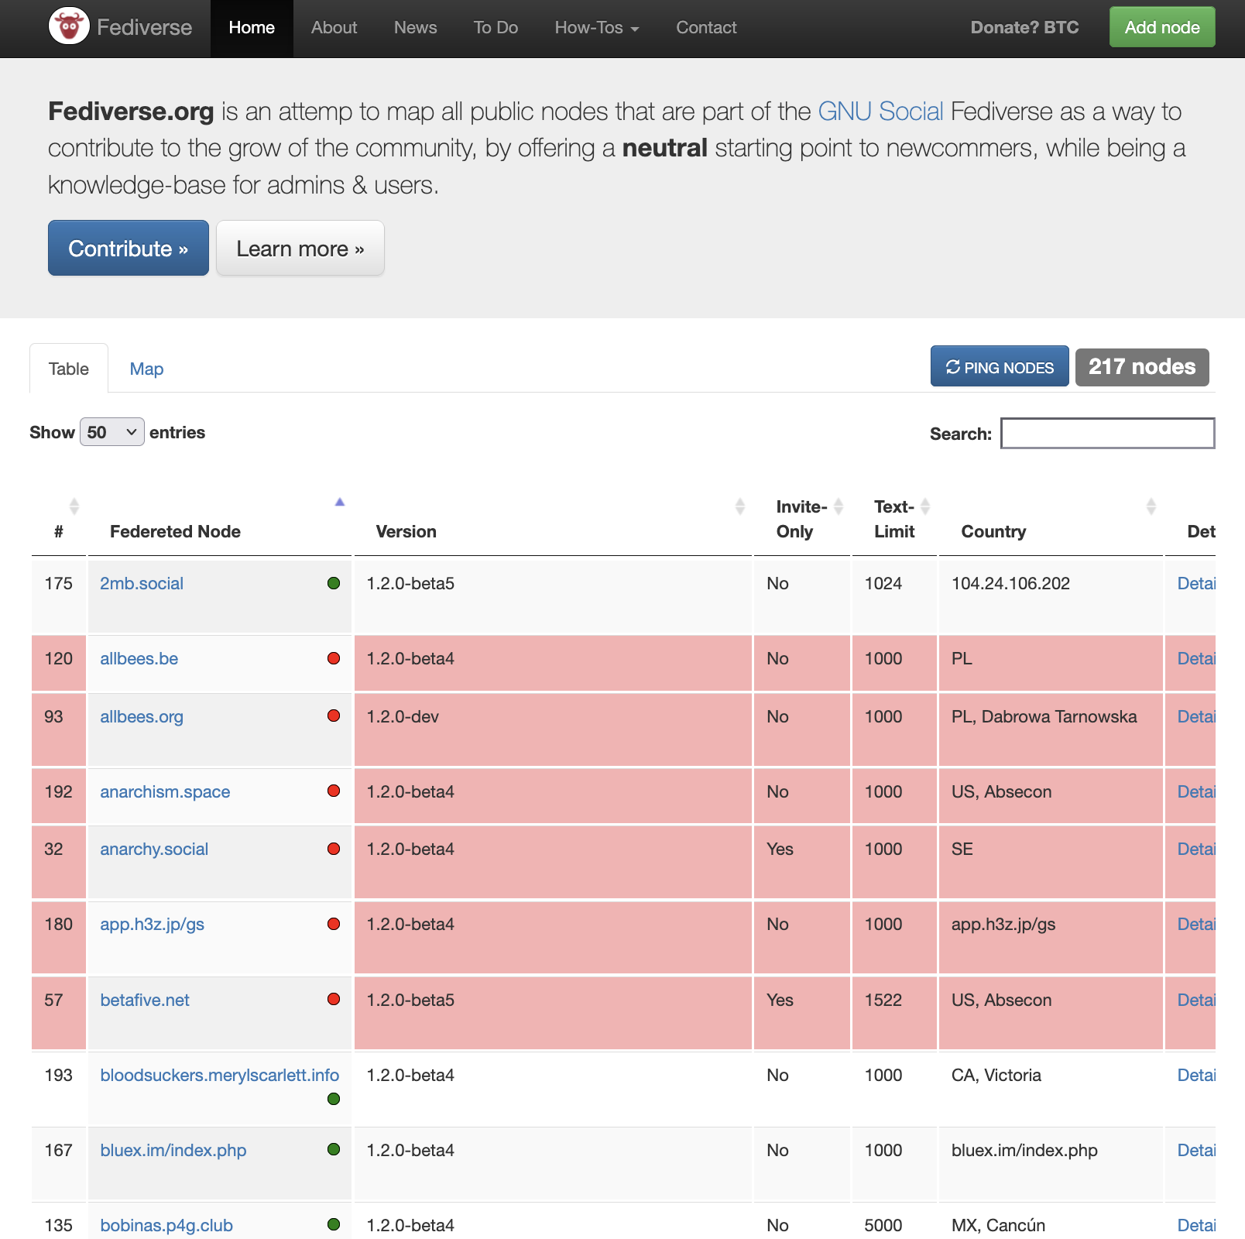Sort table by Version column
The image size is (1245, 1239).
coord(739,506)
